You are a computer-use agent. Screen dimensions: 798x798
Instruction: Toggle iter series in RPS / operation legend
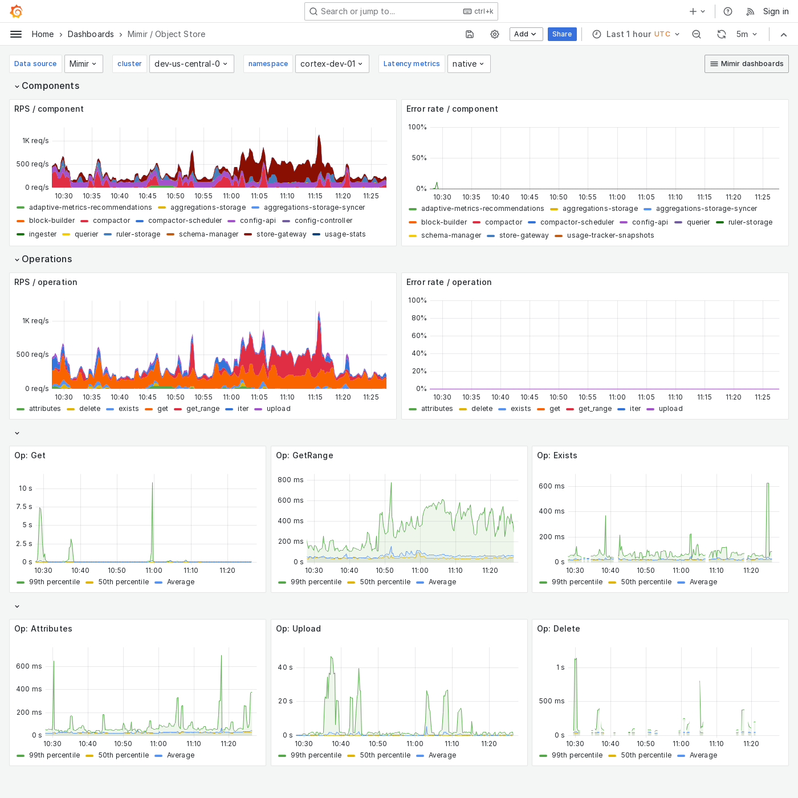(243, 409)
